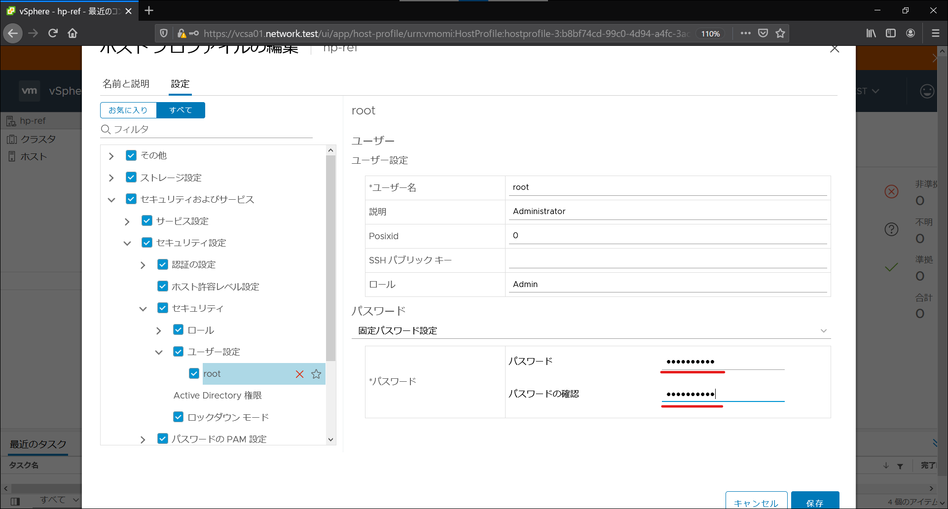
Task: Click the パスワードの確認 field
Action: (x=723, y=394)
